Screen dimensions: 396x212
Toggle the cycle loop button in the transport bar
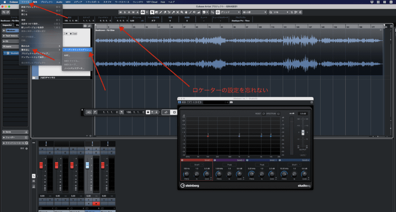(x=166, y=112)
